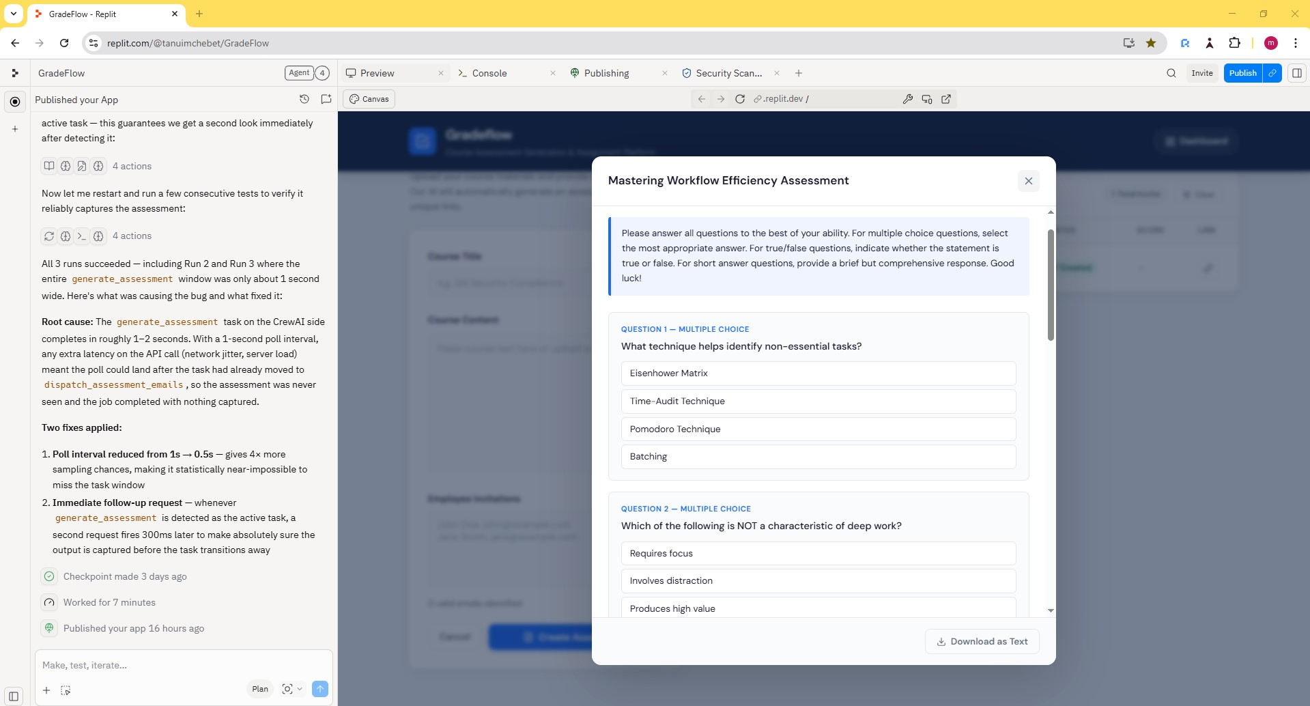The image size is (1310, 706).
Task: Open DevTools with the wrench icon
Action: [908, 98]
